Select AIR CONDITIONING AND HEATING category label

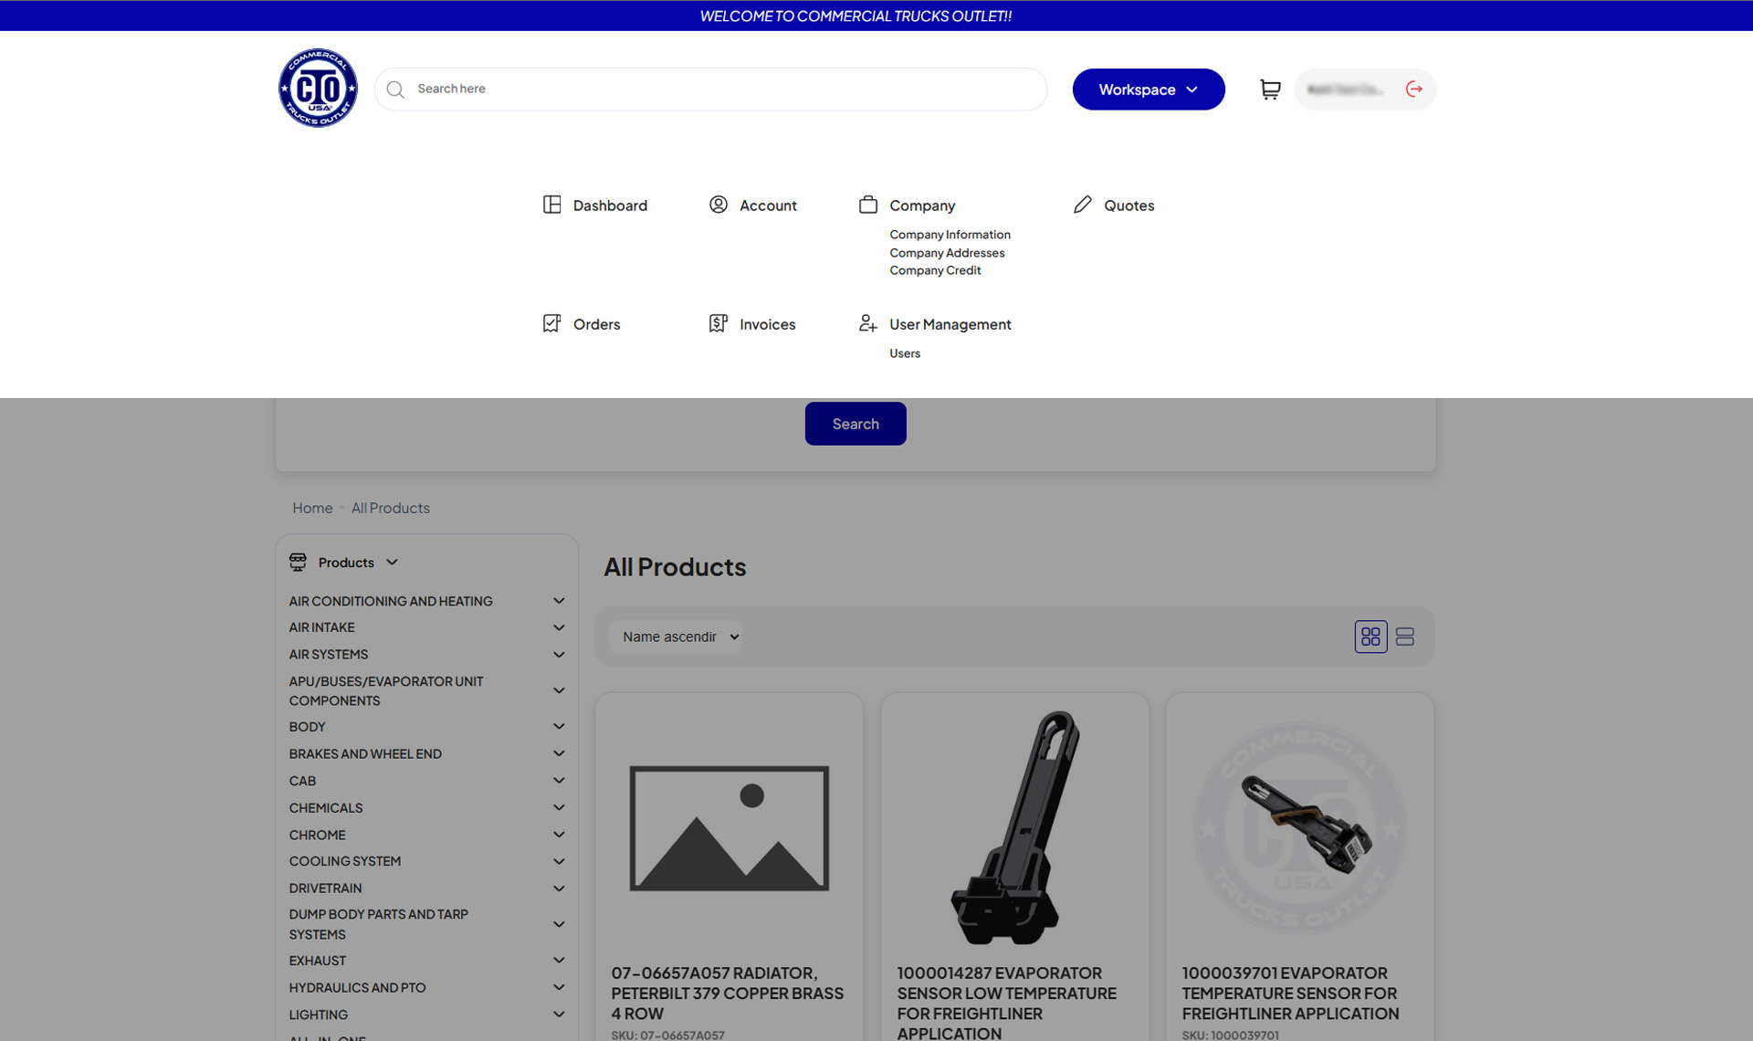tap(391, 601)
